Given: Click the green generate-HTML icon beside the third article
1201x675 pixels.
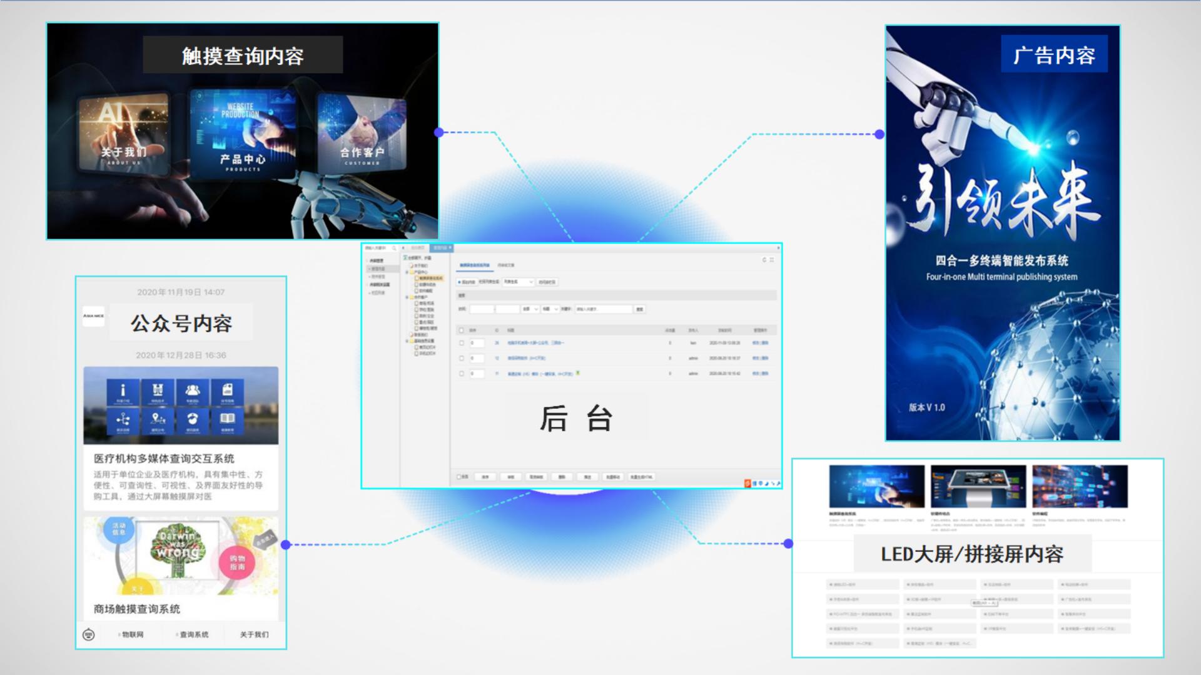Looking at the screenshot, I should point(578,374).
